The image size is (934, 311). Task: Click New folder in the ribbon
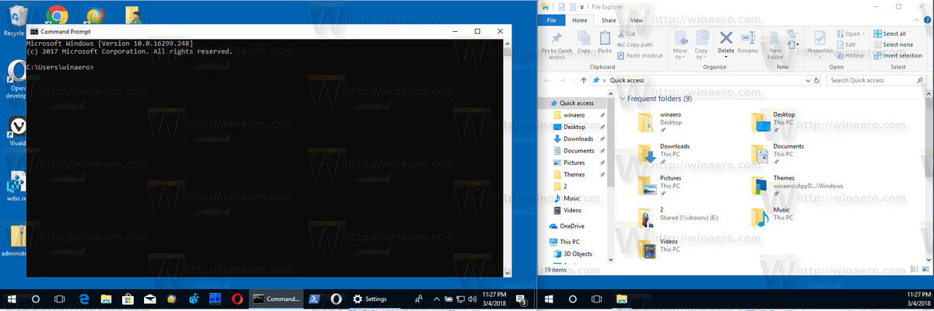[775, 45]
